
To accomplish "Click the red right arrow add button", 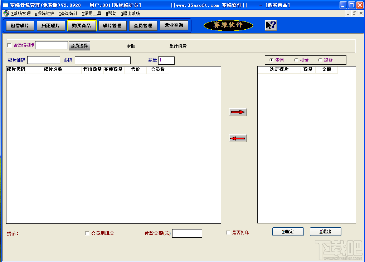I will 238,112.
